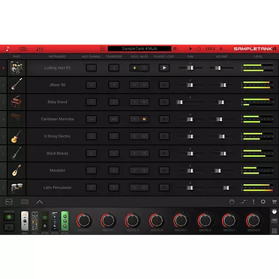Screen dimensions: 279x279
Task: Show macro knobs view icon in side strip
Action: coord(275,211)
